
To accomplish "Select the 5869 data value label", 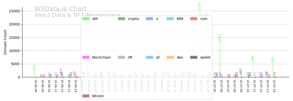I will [252, 59].
